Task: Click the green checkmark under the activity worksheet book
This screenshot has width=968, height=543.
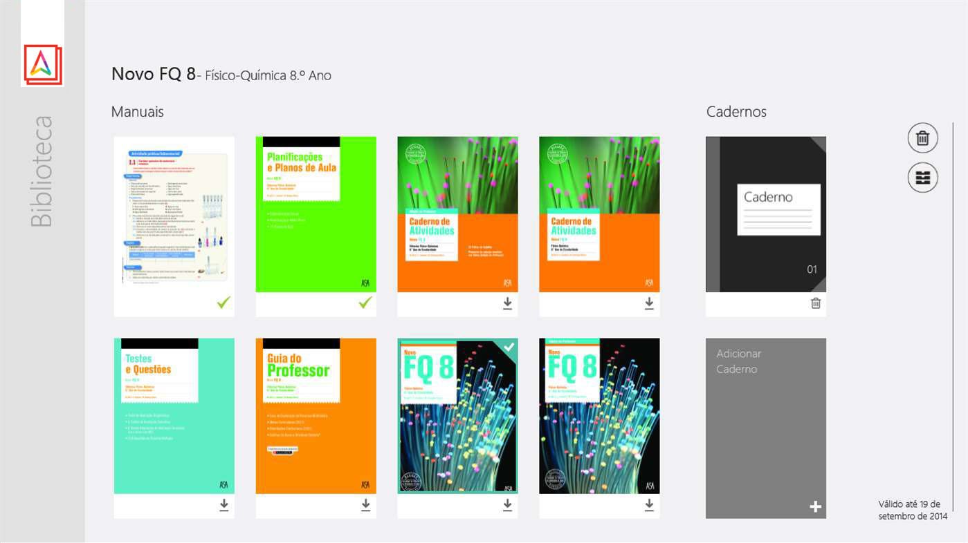Action: (x=223, y=303)
